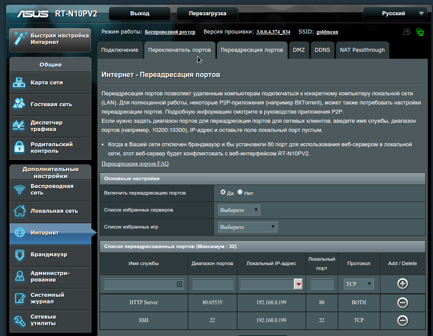This screenshot has height=336, width=433.
Task: Click the Firewall shield icon
Action: coord(20,255)
